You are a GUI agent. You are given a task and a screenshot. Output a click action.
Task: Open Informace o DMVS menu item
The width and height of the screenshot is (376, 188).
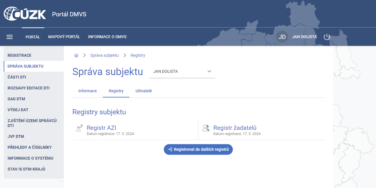tap(107, 37)
